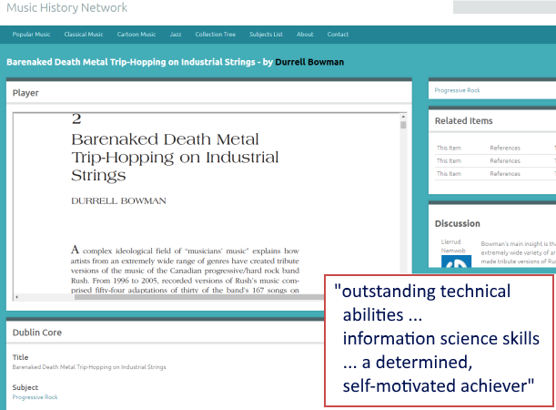Open the Subjects List page
Viewport: 556px width, 410px height.
pyautogui.click(x=265, y=35)
